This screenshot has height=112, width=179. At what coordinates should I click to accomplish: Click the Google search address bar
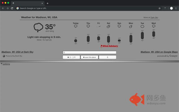84,8
